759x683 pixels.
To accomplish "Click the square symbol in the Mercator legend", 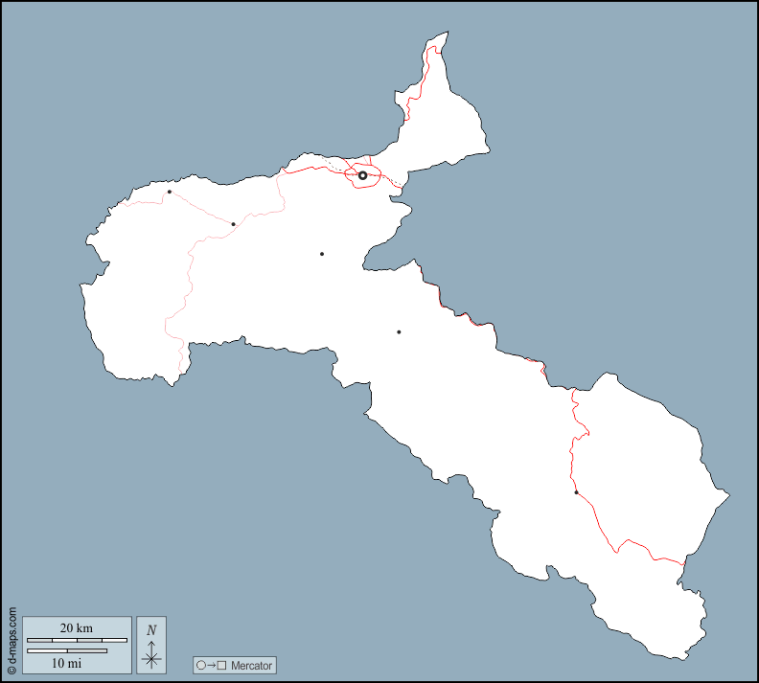I will coord(222,665).
